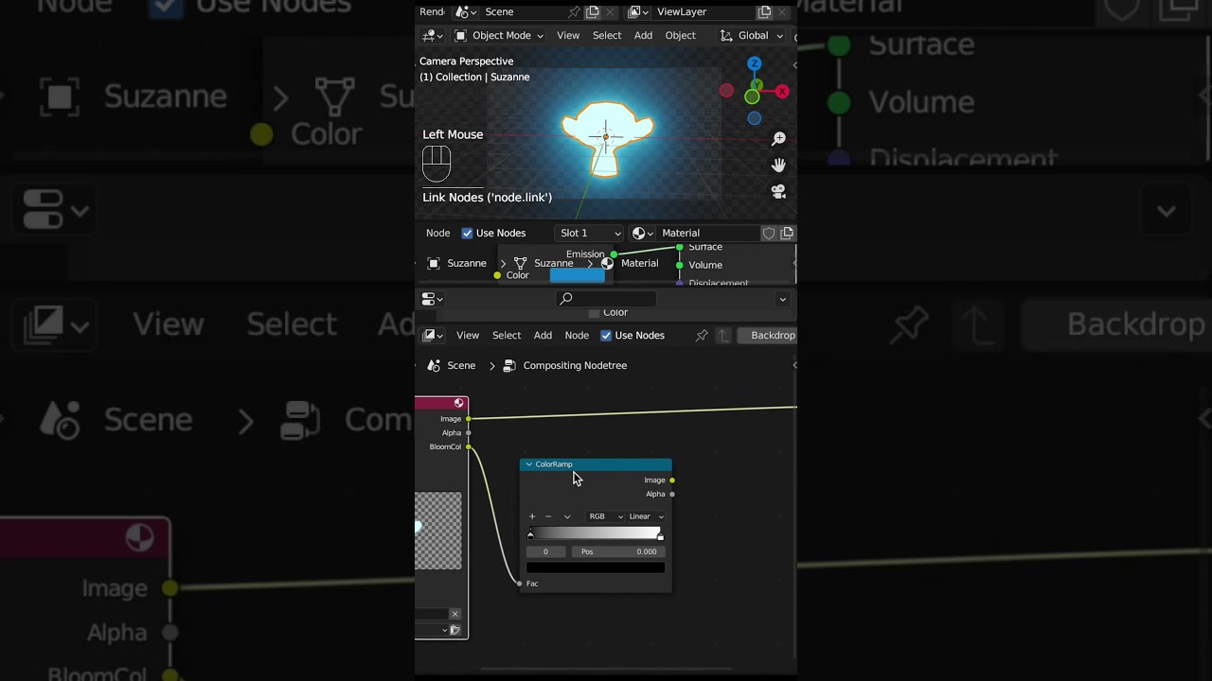
Task: Toggle the material fake user shield icon
Action: [769, 234]
